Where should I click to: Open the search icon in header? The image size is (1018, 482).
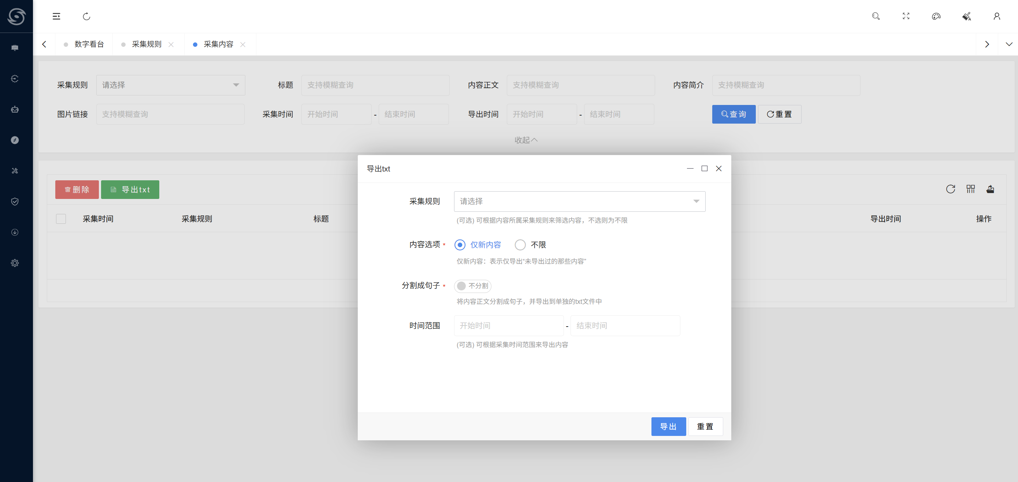coord(876,16)
